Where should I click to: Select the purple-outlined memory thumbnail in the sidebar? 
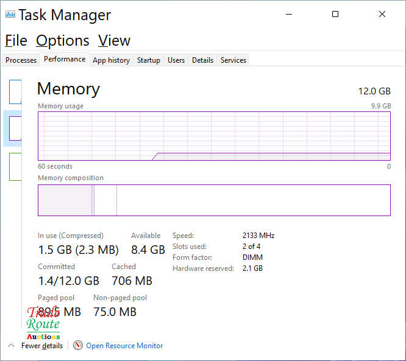point(15,128)
